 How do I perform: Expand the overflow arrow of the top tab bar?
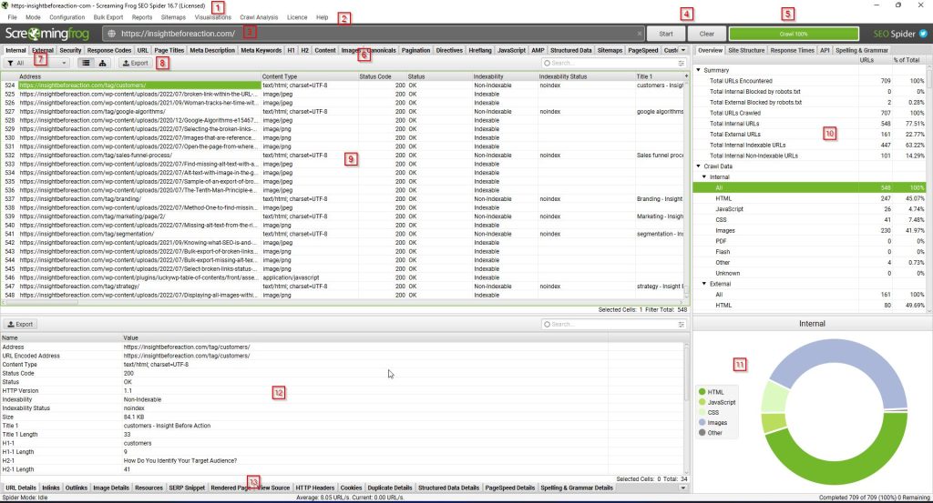tap(683, 50)
